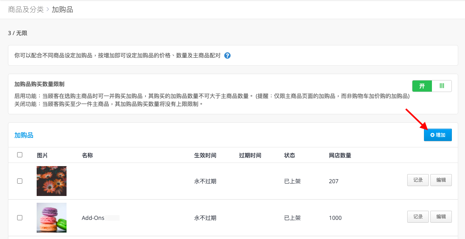This screenshot has height=239, width=465.
Task: Click the blue help question mark icon
Action: (x=228, y=55)
